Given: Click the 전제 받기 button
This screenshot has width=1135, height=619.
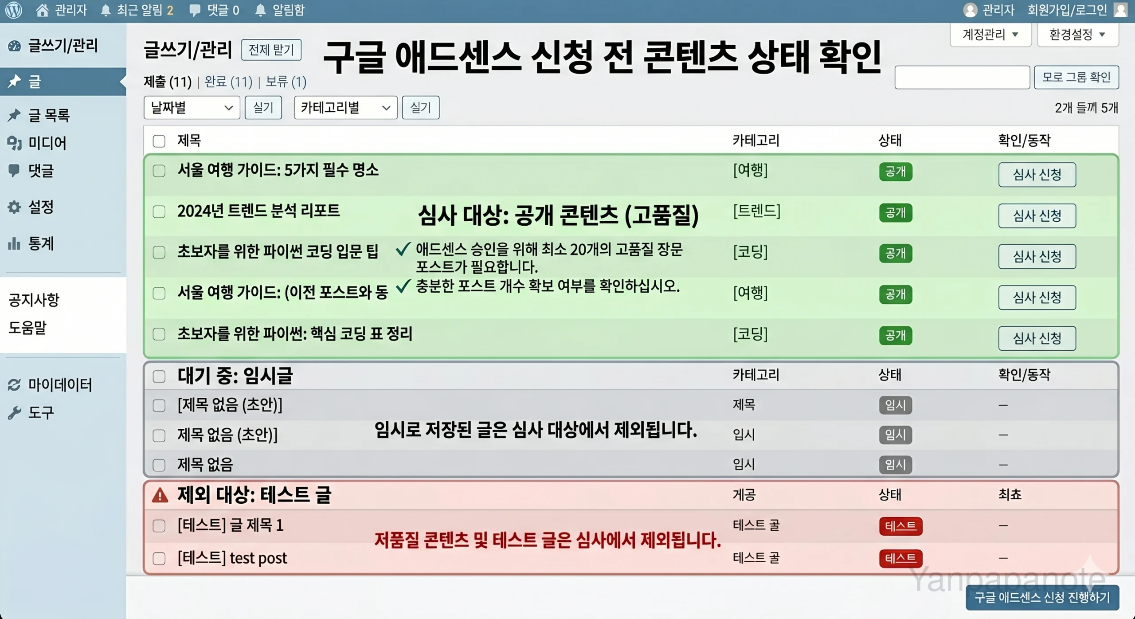Looking at the screenshot, I should (271, 50).
